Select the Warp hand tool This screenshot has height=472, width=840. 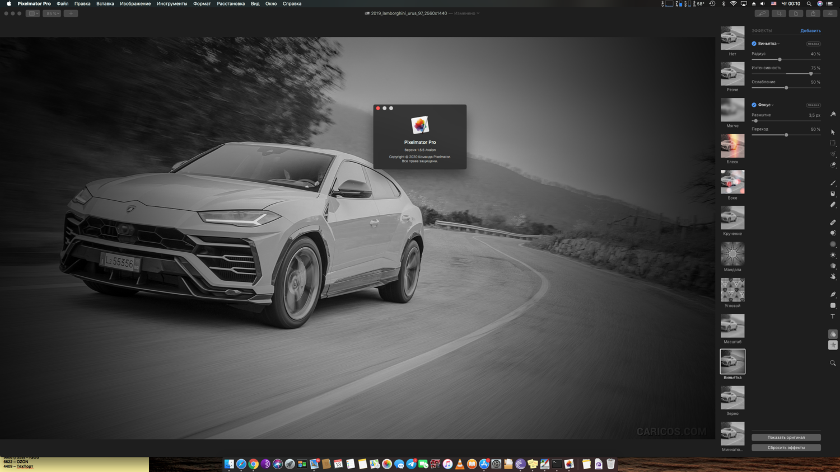tap(833, 277)
